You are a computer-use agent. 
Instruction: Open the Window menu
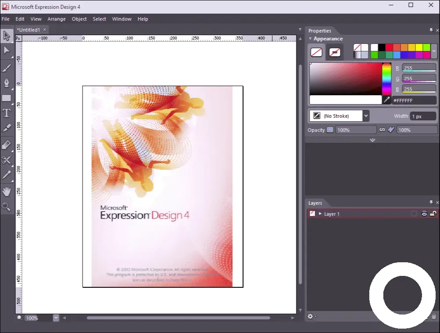click(x=122, y=19)
